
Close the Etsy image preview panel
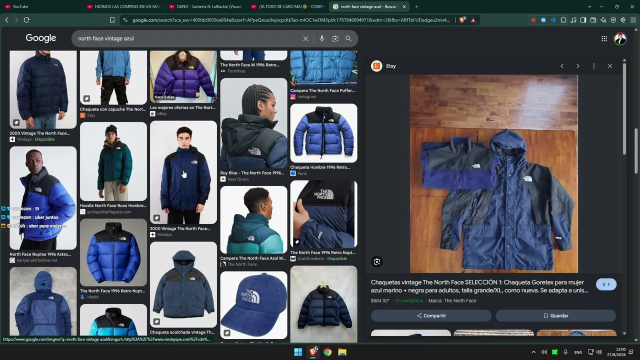(610, 66)
